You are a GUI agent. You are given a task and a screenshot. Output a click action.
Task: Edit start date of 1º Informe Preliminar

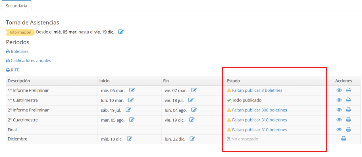tap(132, 90)
